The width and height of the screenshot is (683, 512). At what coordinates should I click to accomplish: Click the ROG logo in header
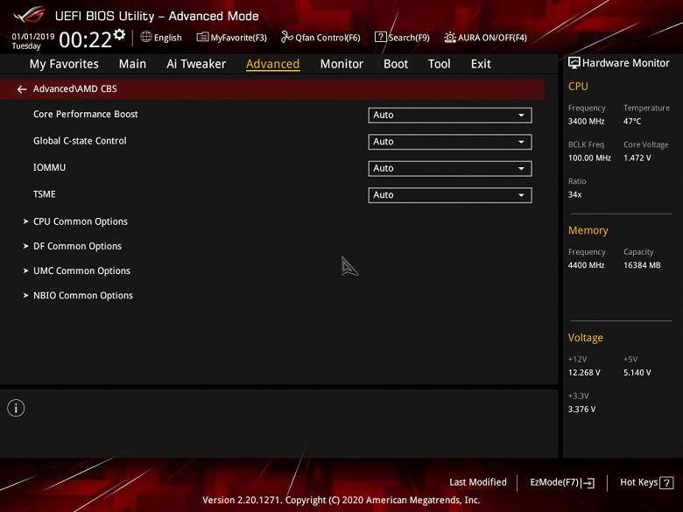tap(30, 15)
